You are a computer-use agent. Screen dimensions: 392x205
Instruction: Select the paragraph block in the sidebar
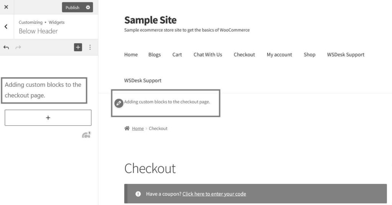44,90
